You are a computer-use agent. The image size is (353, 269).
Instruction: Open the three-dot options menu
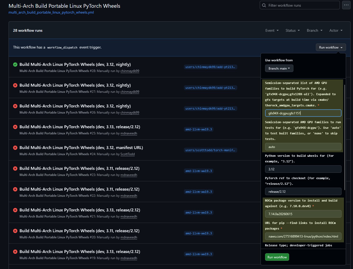[x=346, y=5]
